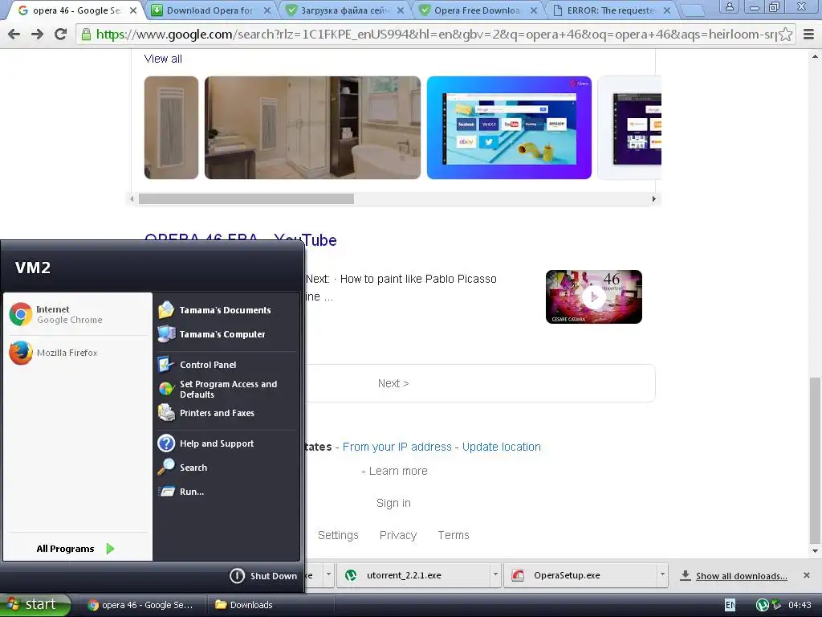Switch to the opera 46 Google Search tab
Viewport: 822px width, 617px height.
76,10
